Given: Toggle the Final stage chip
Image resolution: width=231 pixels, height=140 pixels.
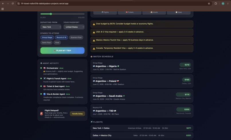Looking at the screenshot, I should point(57,43).
